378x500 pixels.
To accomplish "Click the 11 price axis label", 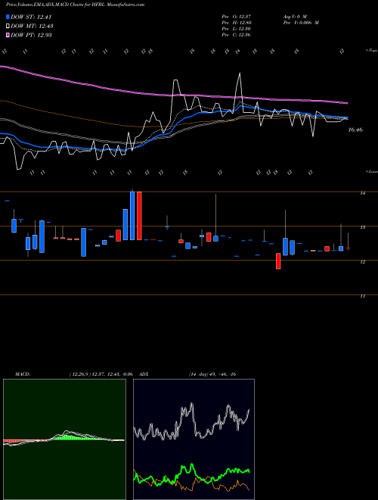I will [363, 296].
